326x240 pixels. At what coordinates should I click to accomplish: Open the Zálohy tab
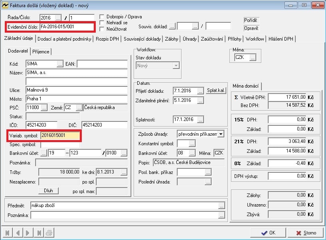(x=172, y=39)
